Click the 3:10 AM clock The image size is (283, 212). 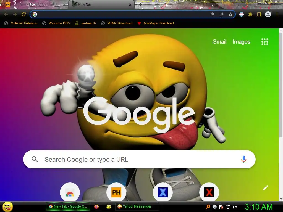point(259,207)
